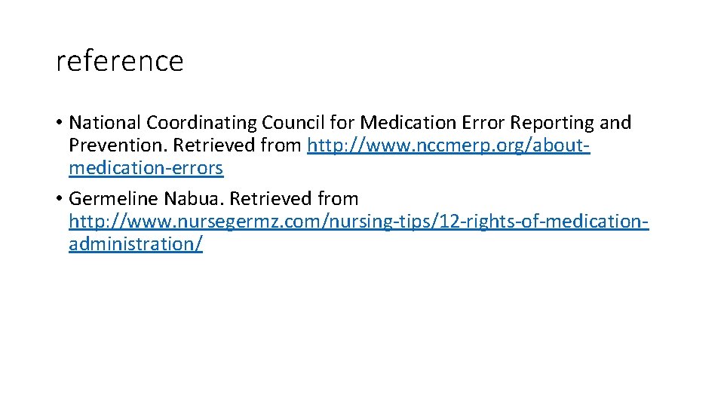The height and width of the screenshot is (407, 724).
Task: Click the 'about-' segment of the nccmerp URL
Action: (561, 145)
